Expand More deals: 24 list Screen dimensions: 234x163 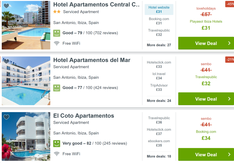pos(159,101)
